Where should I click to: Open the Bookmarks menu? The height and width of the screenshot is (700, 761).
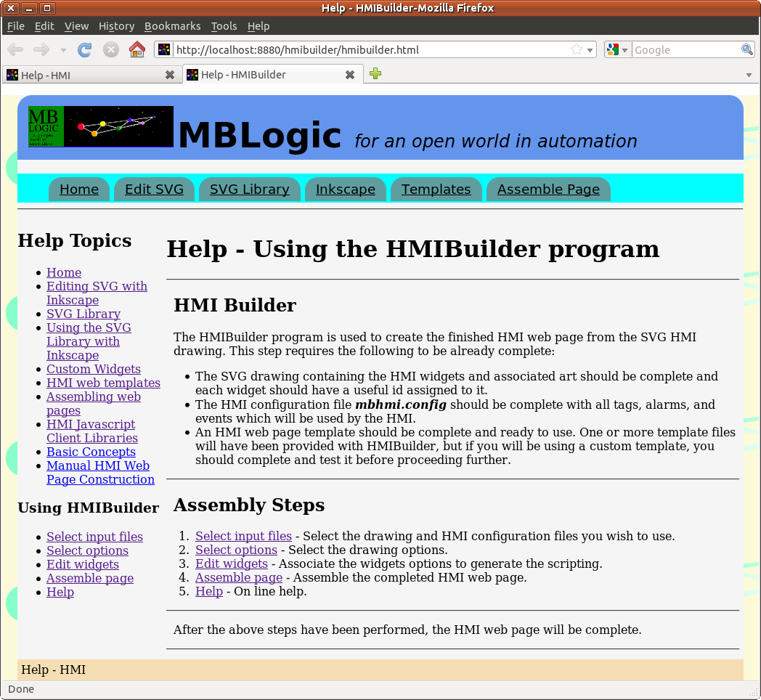click(x=172, y=26)
